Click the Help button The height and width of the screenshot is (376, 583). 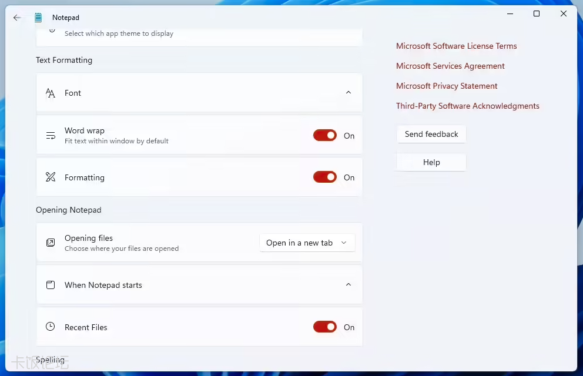click(x=431, y=162)
